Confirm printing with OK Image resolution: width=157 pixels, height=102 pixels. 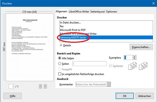pos(125,96)
